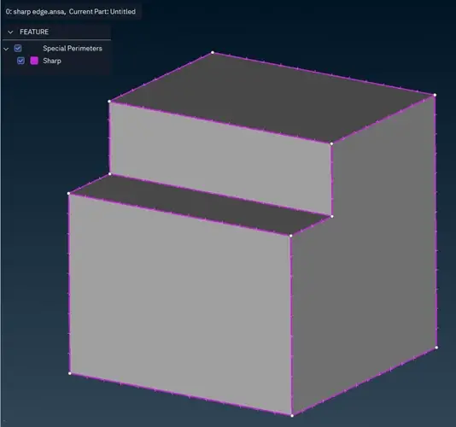Pick the dark top face of the upper block
This screenshot has width=456, height=427.
272,97
